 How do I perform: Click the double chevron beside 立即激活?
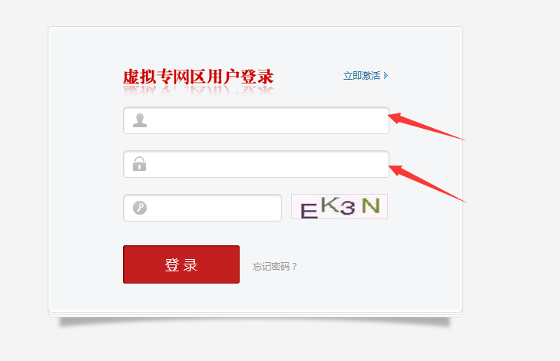tap(386, 76)
